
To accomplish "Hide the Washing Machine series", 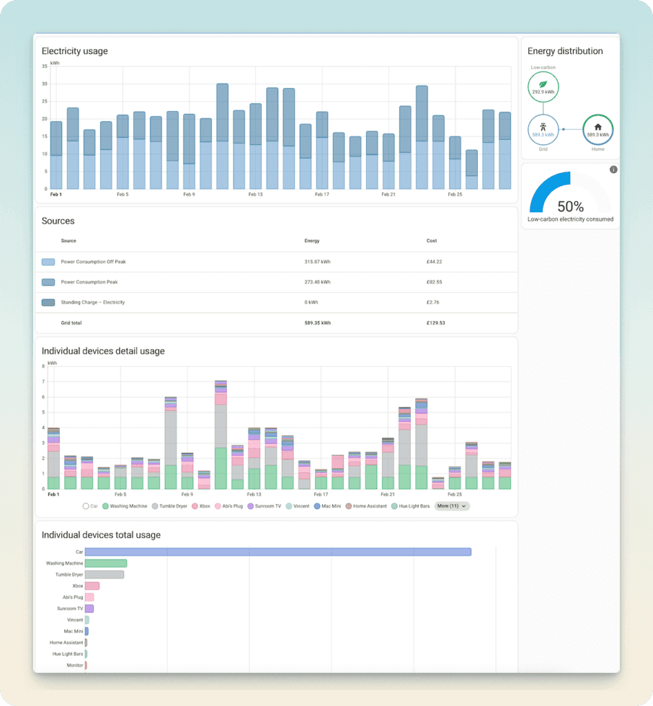I will click(x=105, y=505).
